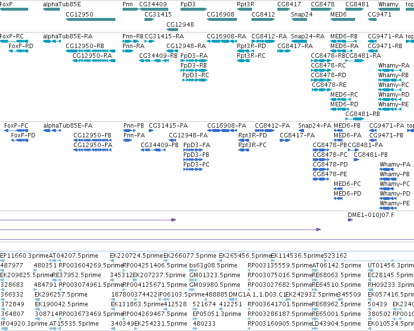The height and width of the screenshot is (331, 414).
Task: Click the CG16908 gene label
Action: click(220, 14)
